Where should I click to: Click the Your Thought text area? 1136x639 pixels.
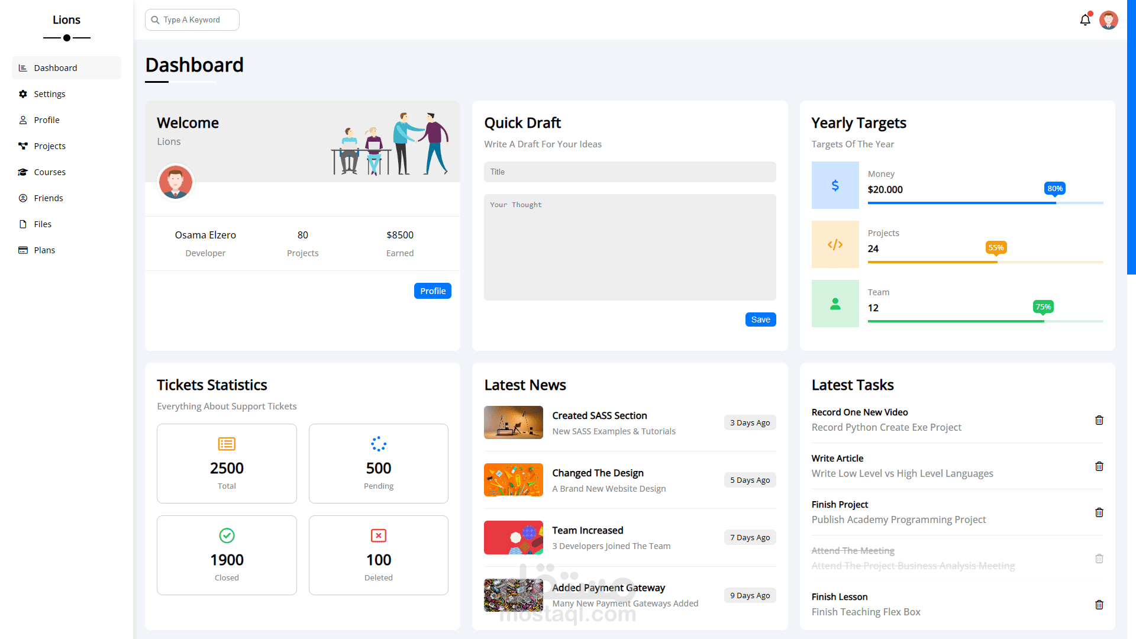click(630, 247)
